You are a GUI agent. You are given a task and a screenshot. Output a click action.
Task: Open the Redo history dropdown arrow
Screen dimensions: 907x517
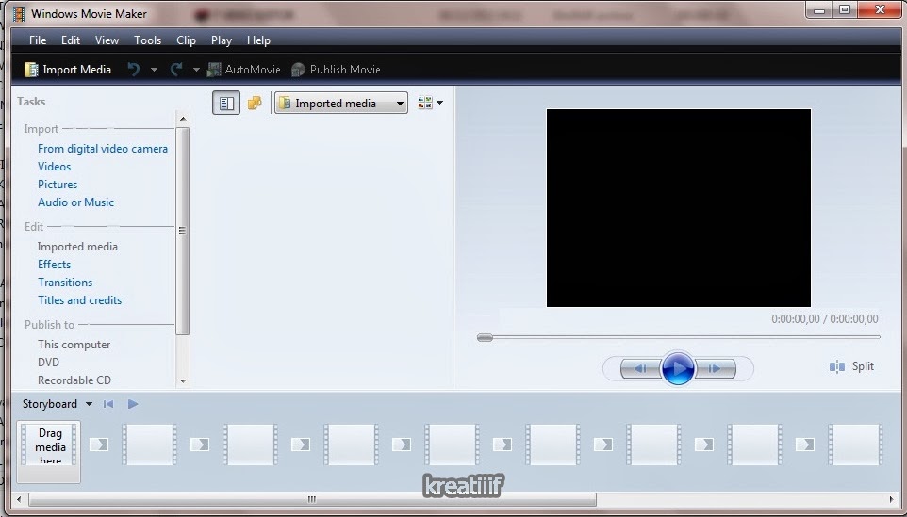pos(196,70)
